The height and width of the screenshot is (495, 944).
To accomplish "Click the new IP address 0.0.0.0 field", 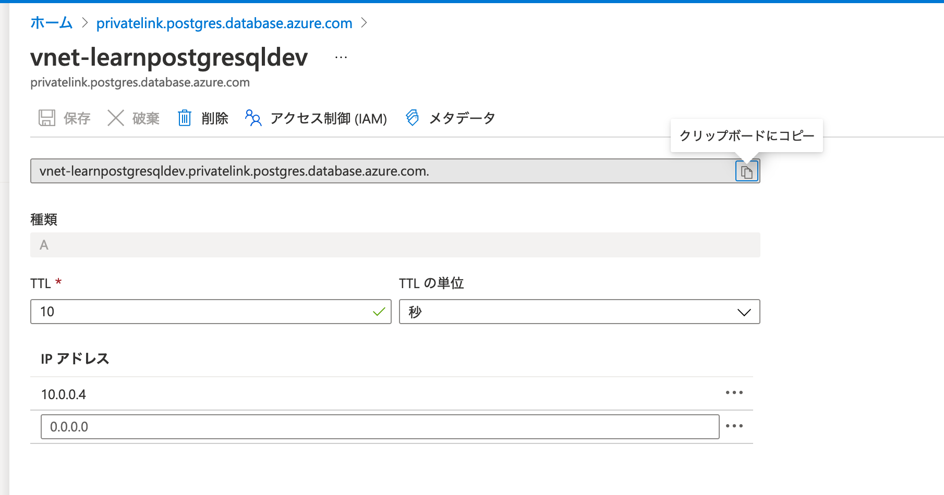I will pyautogui.click(x=380, y=427).
